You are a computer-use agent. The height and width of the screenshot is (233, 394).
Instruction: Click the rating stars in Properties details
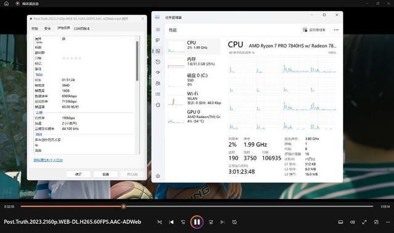tap(72, 58)
